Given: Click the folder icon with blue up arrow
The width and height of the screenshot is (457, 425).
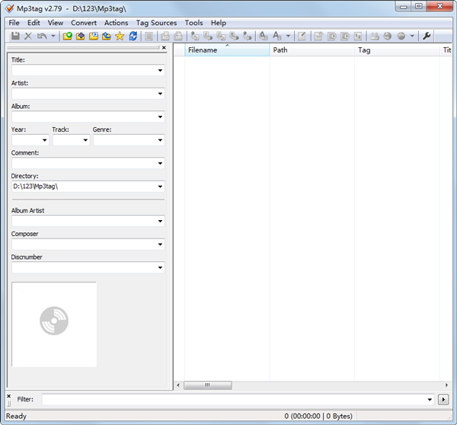Looking at the screenshot, I should point(107,36).
